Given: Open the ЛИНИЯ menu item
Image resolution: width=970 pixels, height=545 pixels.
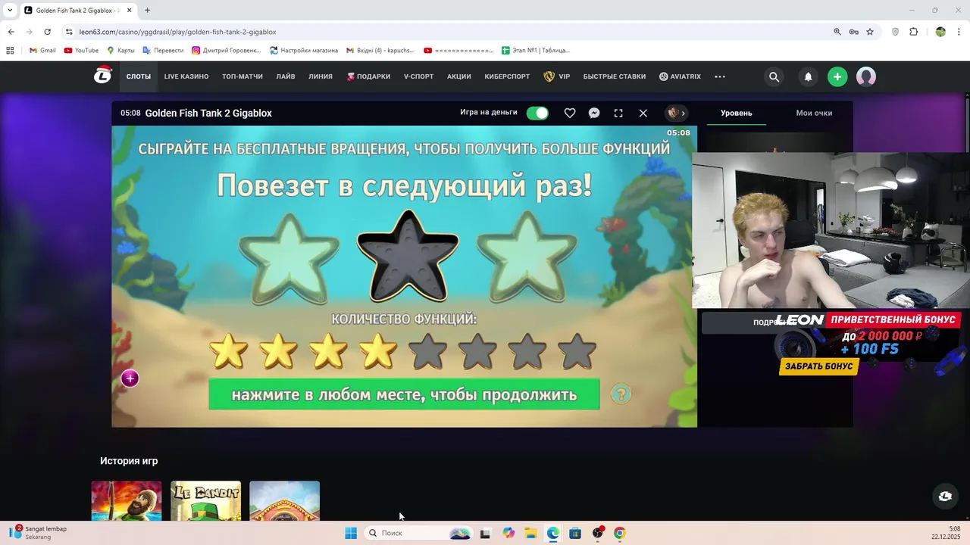Looking at the screenshot, I should tap(321, 76).
